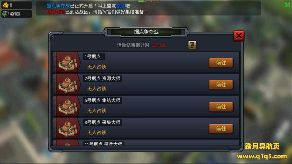Tap the 前往 button for 5号据点 集结大师
Image resolution: width=292 pixels, height=164 pixels.
pyautogui.click(x=221, y=107)
